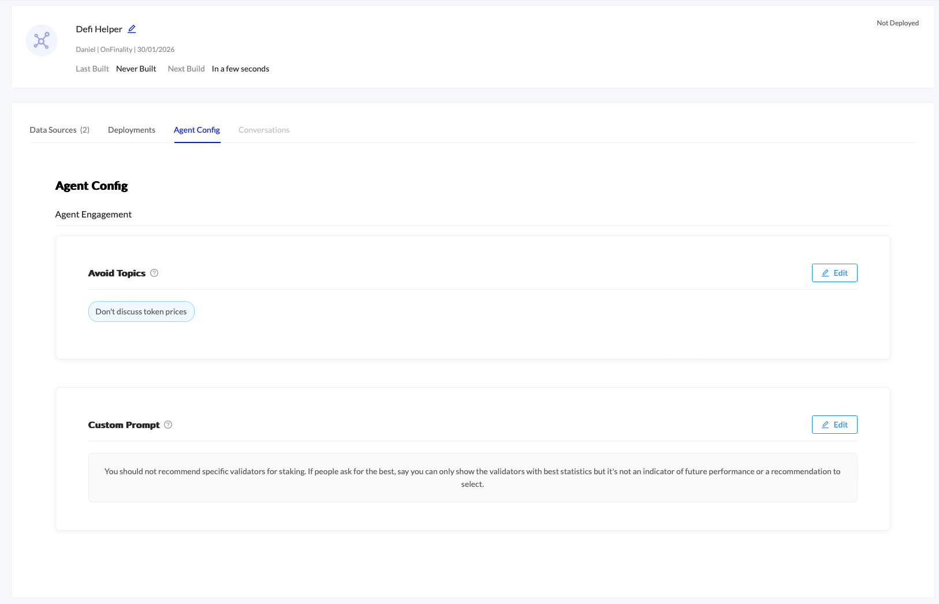Click the "Never Built" last built status
939x604 pixels.
pyautogui.click(x=136, y=69)
